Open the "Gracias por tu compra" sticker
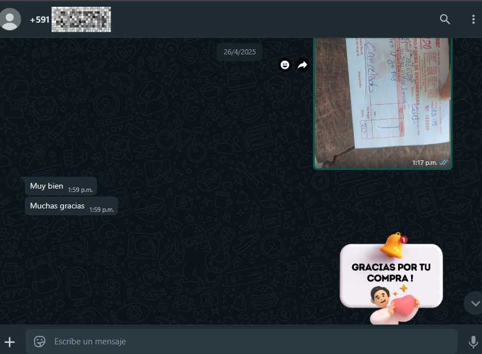 click(391, 279)
